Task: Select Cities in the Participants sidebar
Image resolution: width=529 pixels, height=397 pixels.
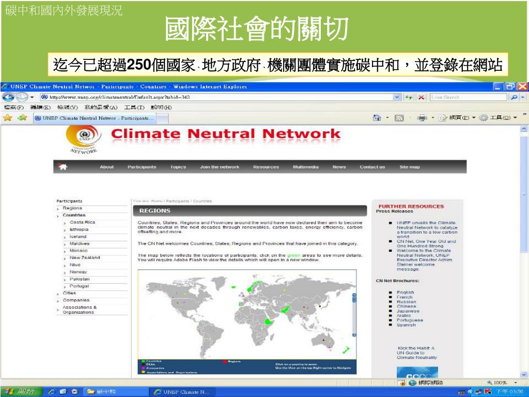Action: [x=69, y=293]
